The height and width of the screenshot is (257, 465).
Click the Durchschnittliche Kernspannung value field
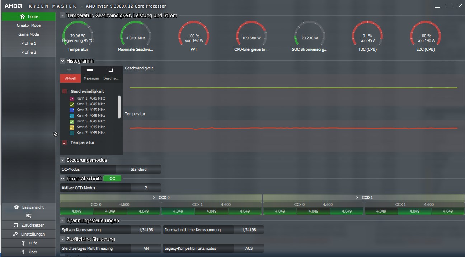pyautogui.click(x=249, y=230)
